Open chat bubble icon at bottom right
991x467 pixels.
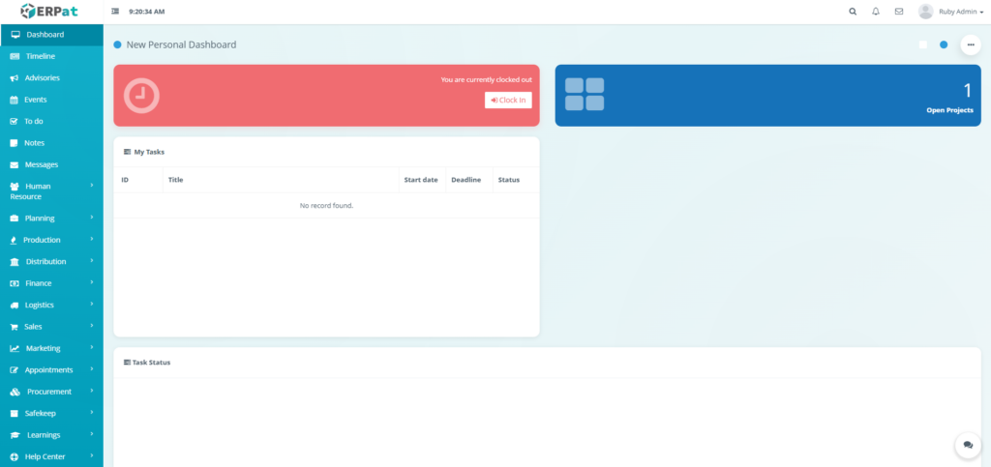[968, 445]
